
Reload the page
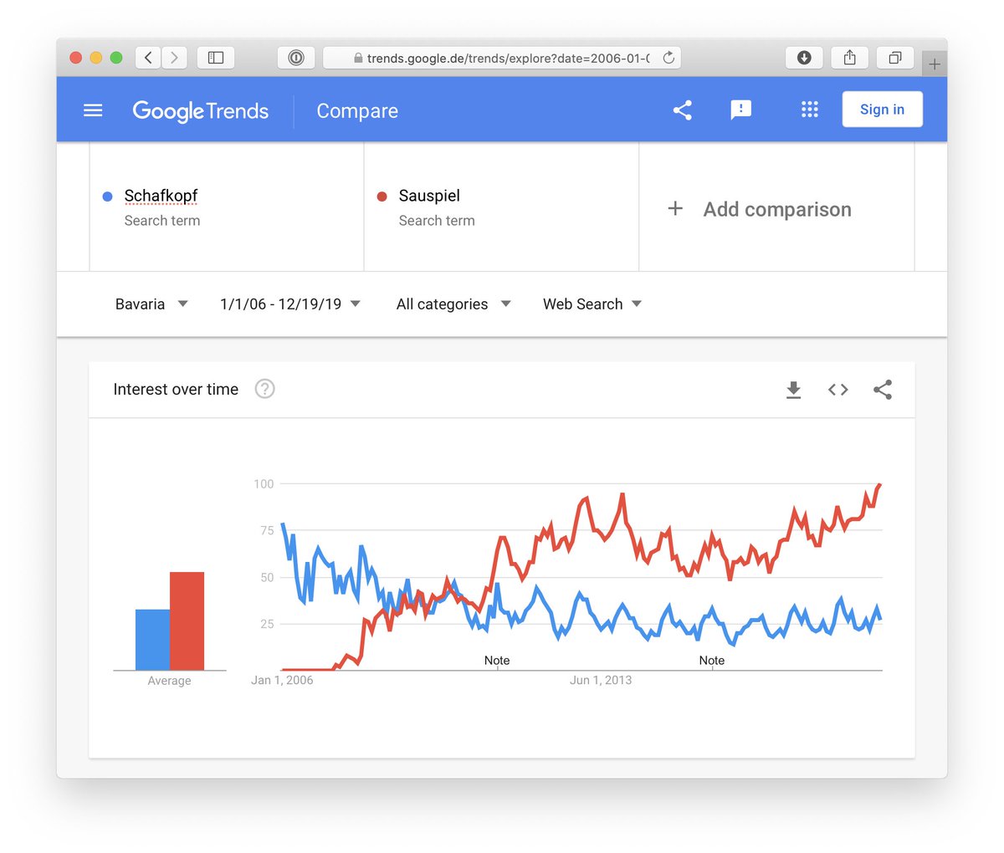[x=668, y=58]
